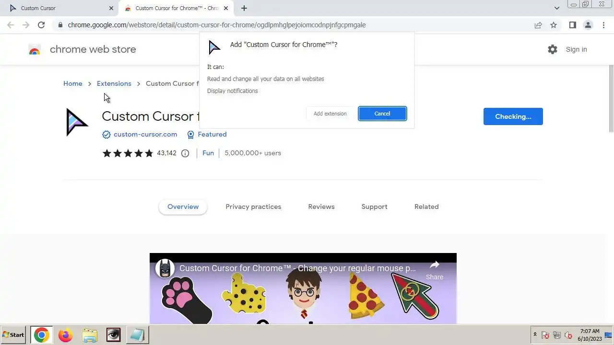This screenshot has width=614, height=345.
Task: Click the video channel avatar
Action: 165,268
